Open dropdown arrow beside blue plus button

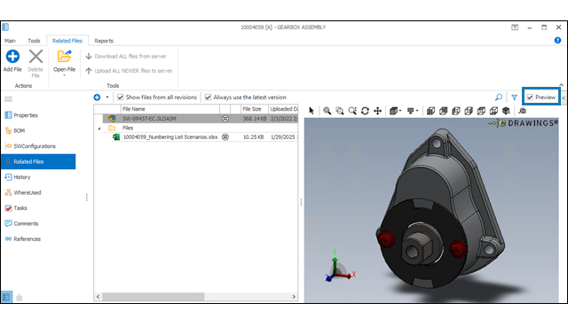(x=107, y=97)
